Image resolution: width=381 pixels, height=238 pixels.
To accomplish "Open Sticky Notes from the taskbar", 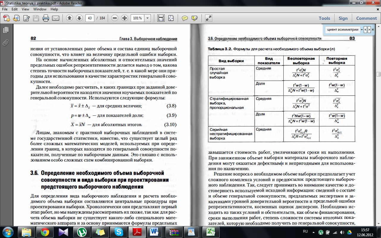I will (100, 231).
